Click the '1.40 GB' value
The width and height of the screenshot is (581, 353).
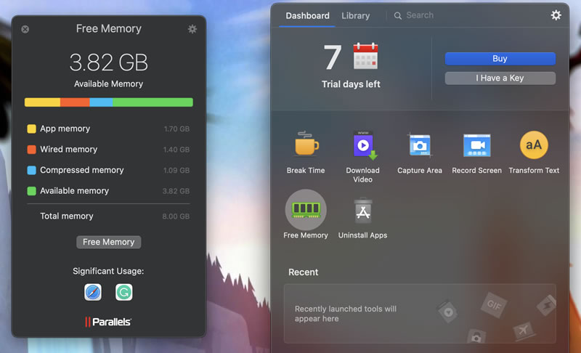pos(176,150)
